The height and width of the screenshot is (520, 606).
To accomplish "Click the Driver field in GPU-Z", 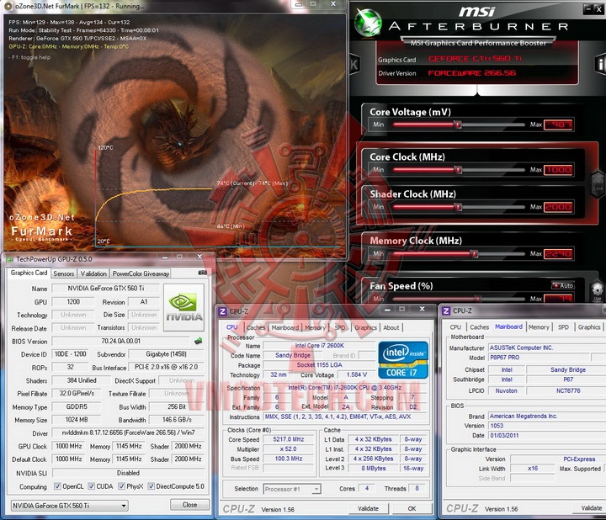I will [x=128, y=432].
